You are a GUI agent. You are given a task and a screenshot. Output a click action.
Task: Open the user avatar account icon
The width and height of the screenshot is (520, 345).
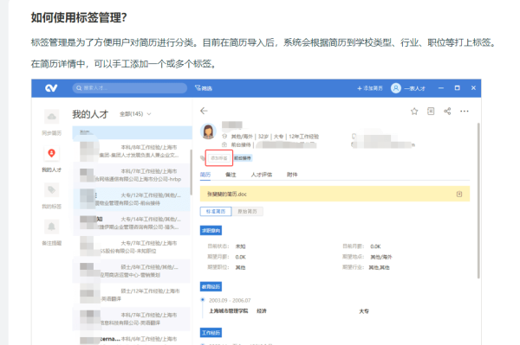[396, 88]
